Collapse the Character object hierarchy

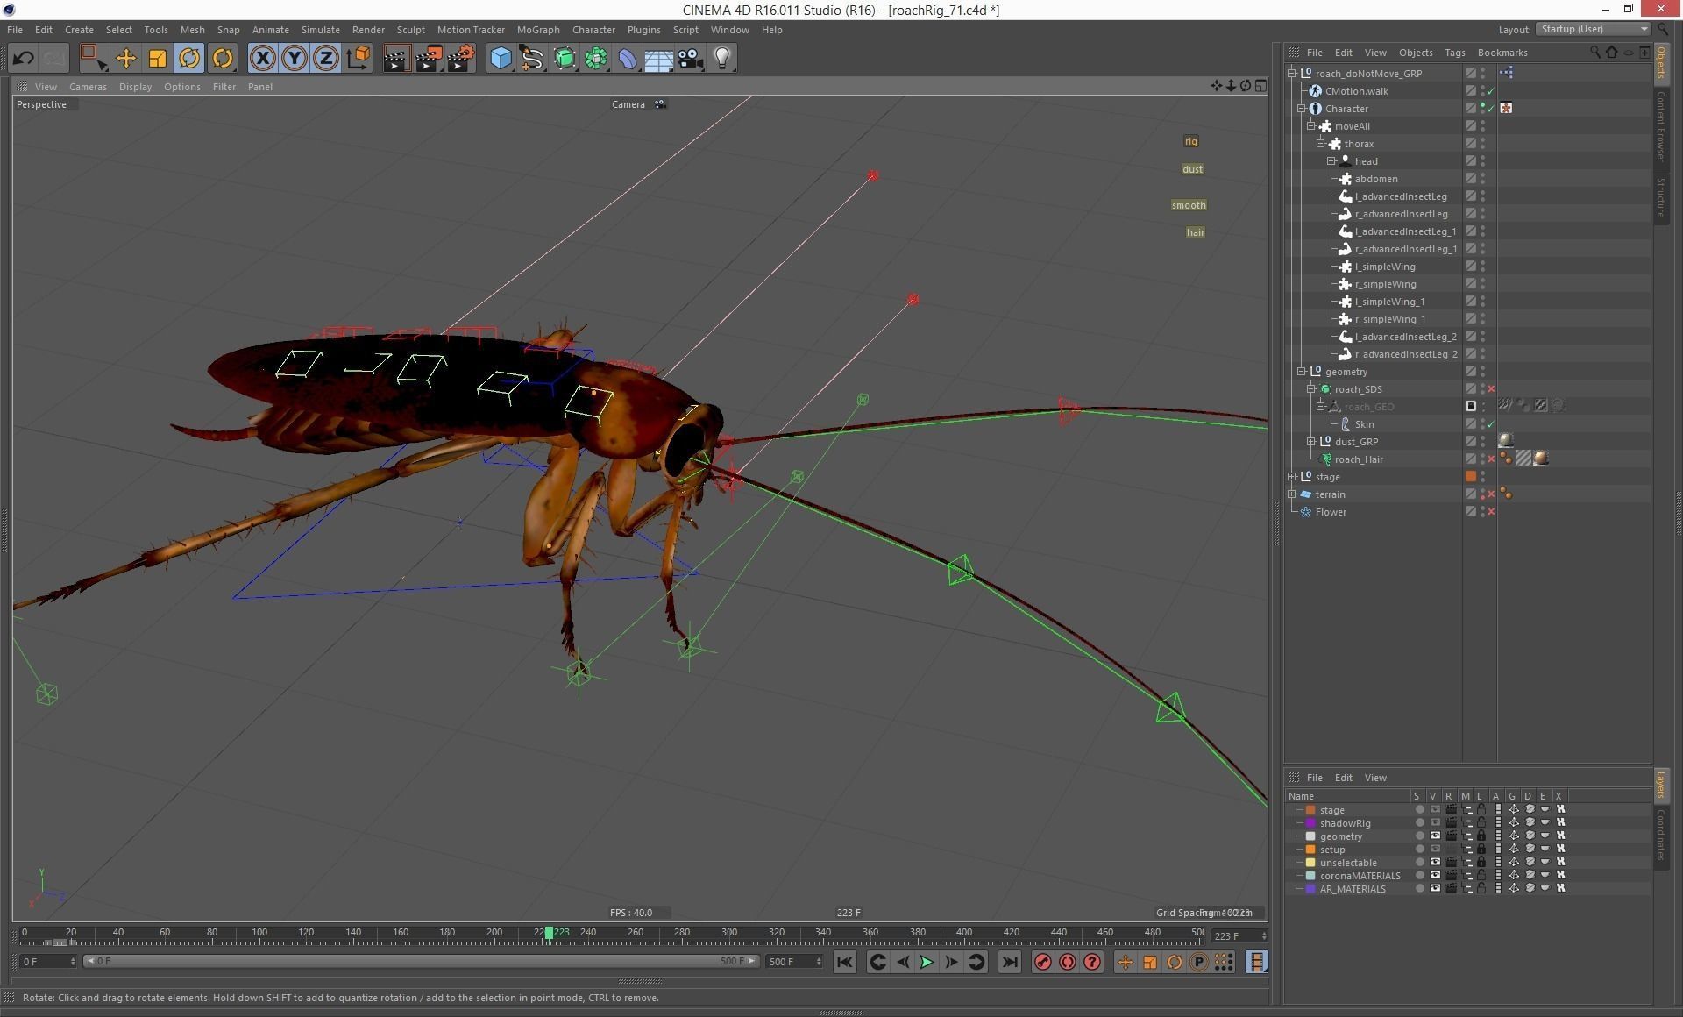pyautogui.click(x=1302, y=109)
